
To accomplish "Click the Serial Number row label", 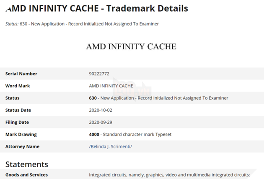I will [x=21, y=74].
